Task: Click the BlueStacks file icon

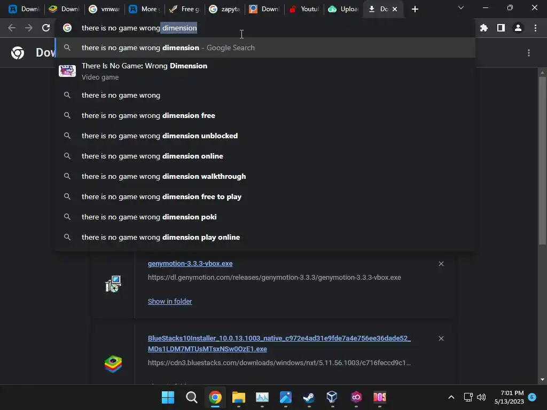Action: 113,364
